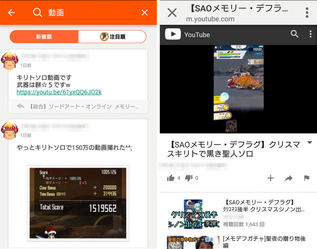Open the browser's three-dot overflow menu
Screen dimensions: 317x249
pyautogui.click(x=307, y=13)
